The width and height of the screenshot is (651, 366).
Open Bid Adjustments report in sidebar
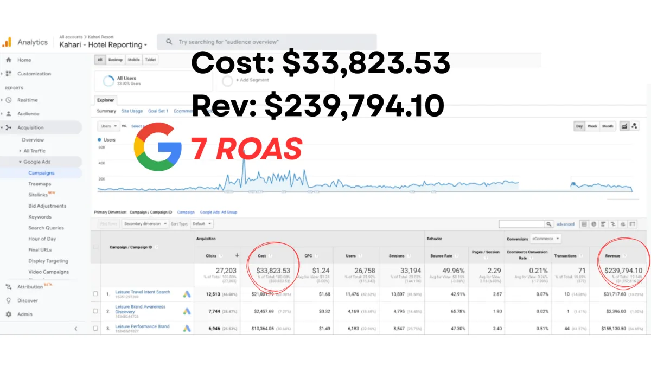(x=47, y=206)
